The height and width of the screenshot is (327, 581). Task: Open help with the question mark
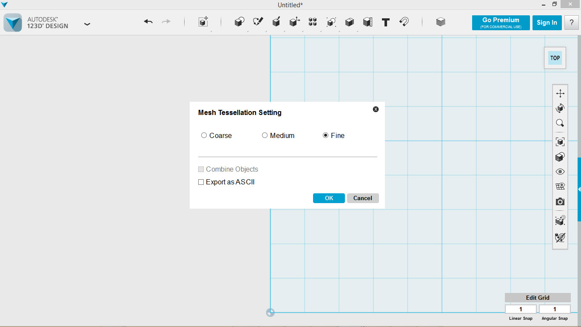(x=572, y=23)
